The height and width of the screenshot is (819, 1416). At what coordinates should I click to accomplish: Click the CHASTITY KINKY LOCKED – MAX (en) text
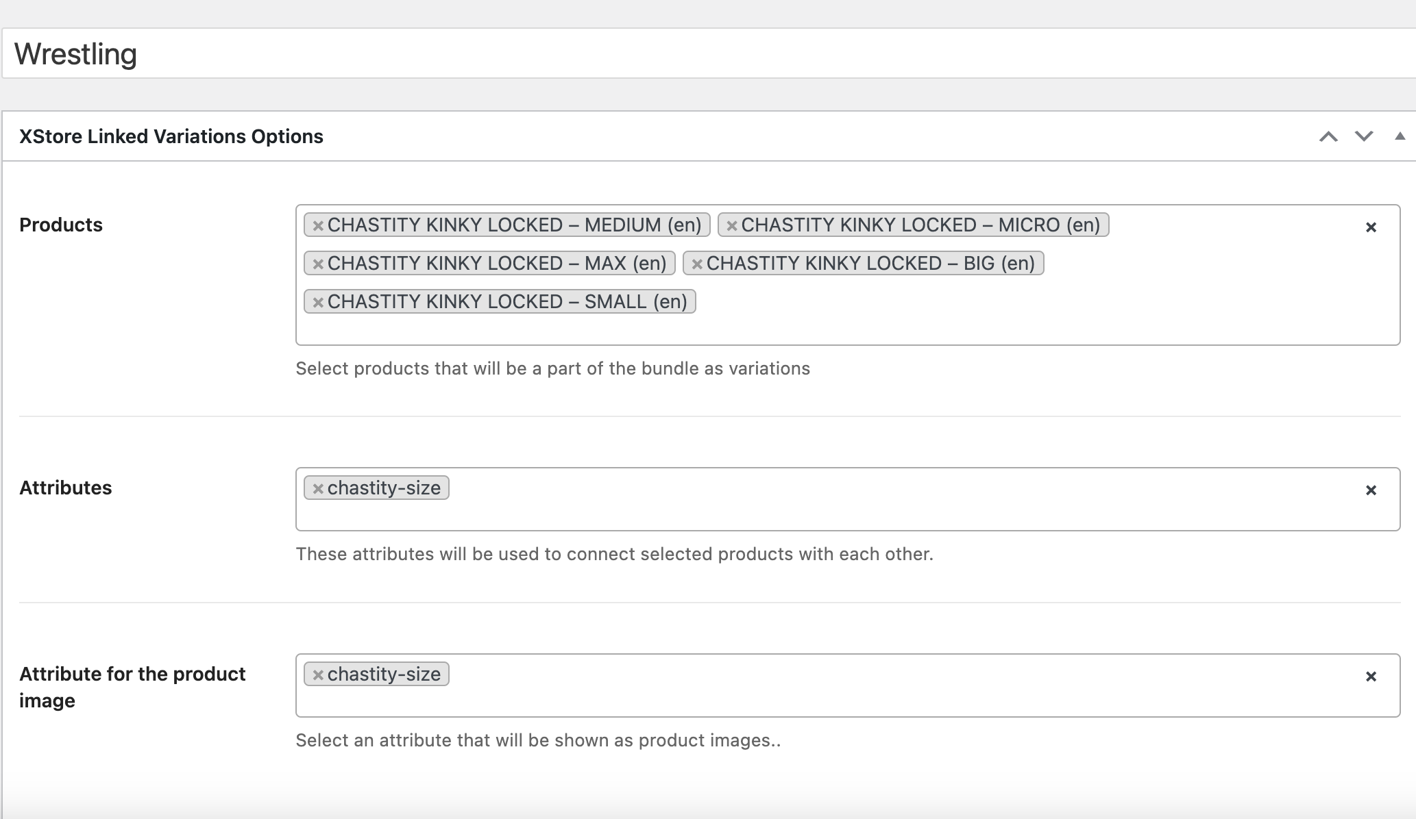[x=497, y=263]
